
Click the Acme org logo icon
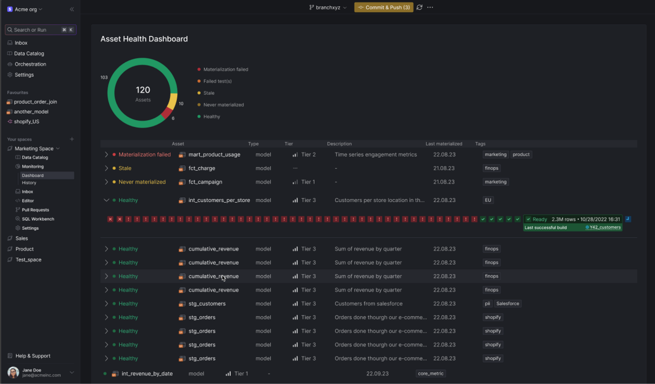coord(10,9)
